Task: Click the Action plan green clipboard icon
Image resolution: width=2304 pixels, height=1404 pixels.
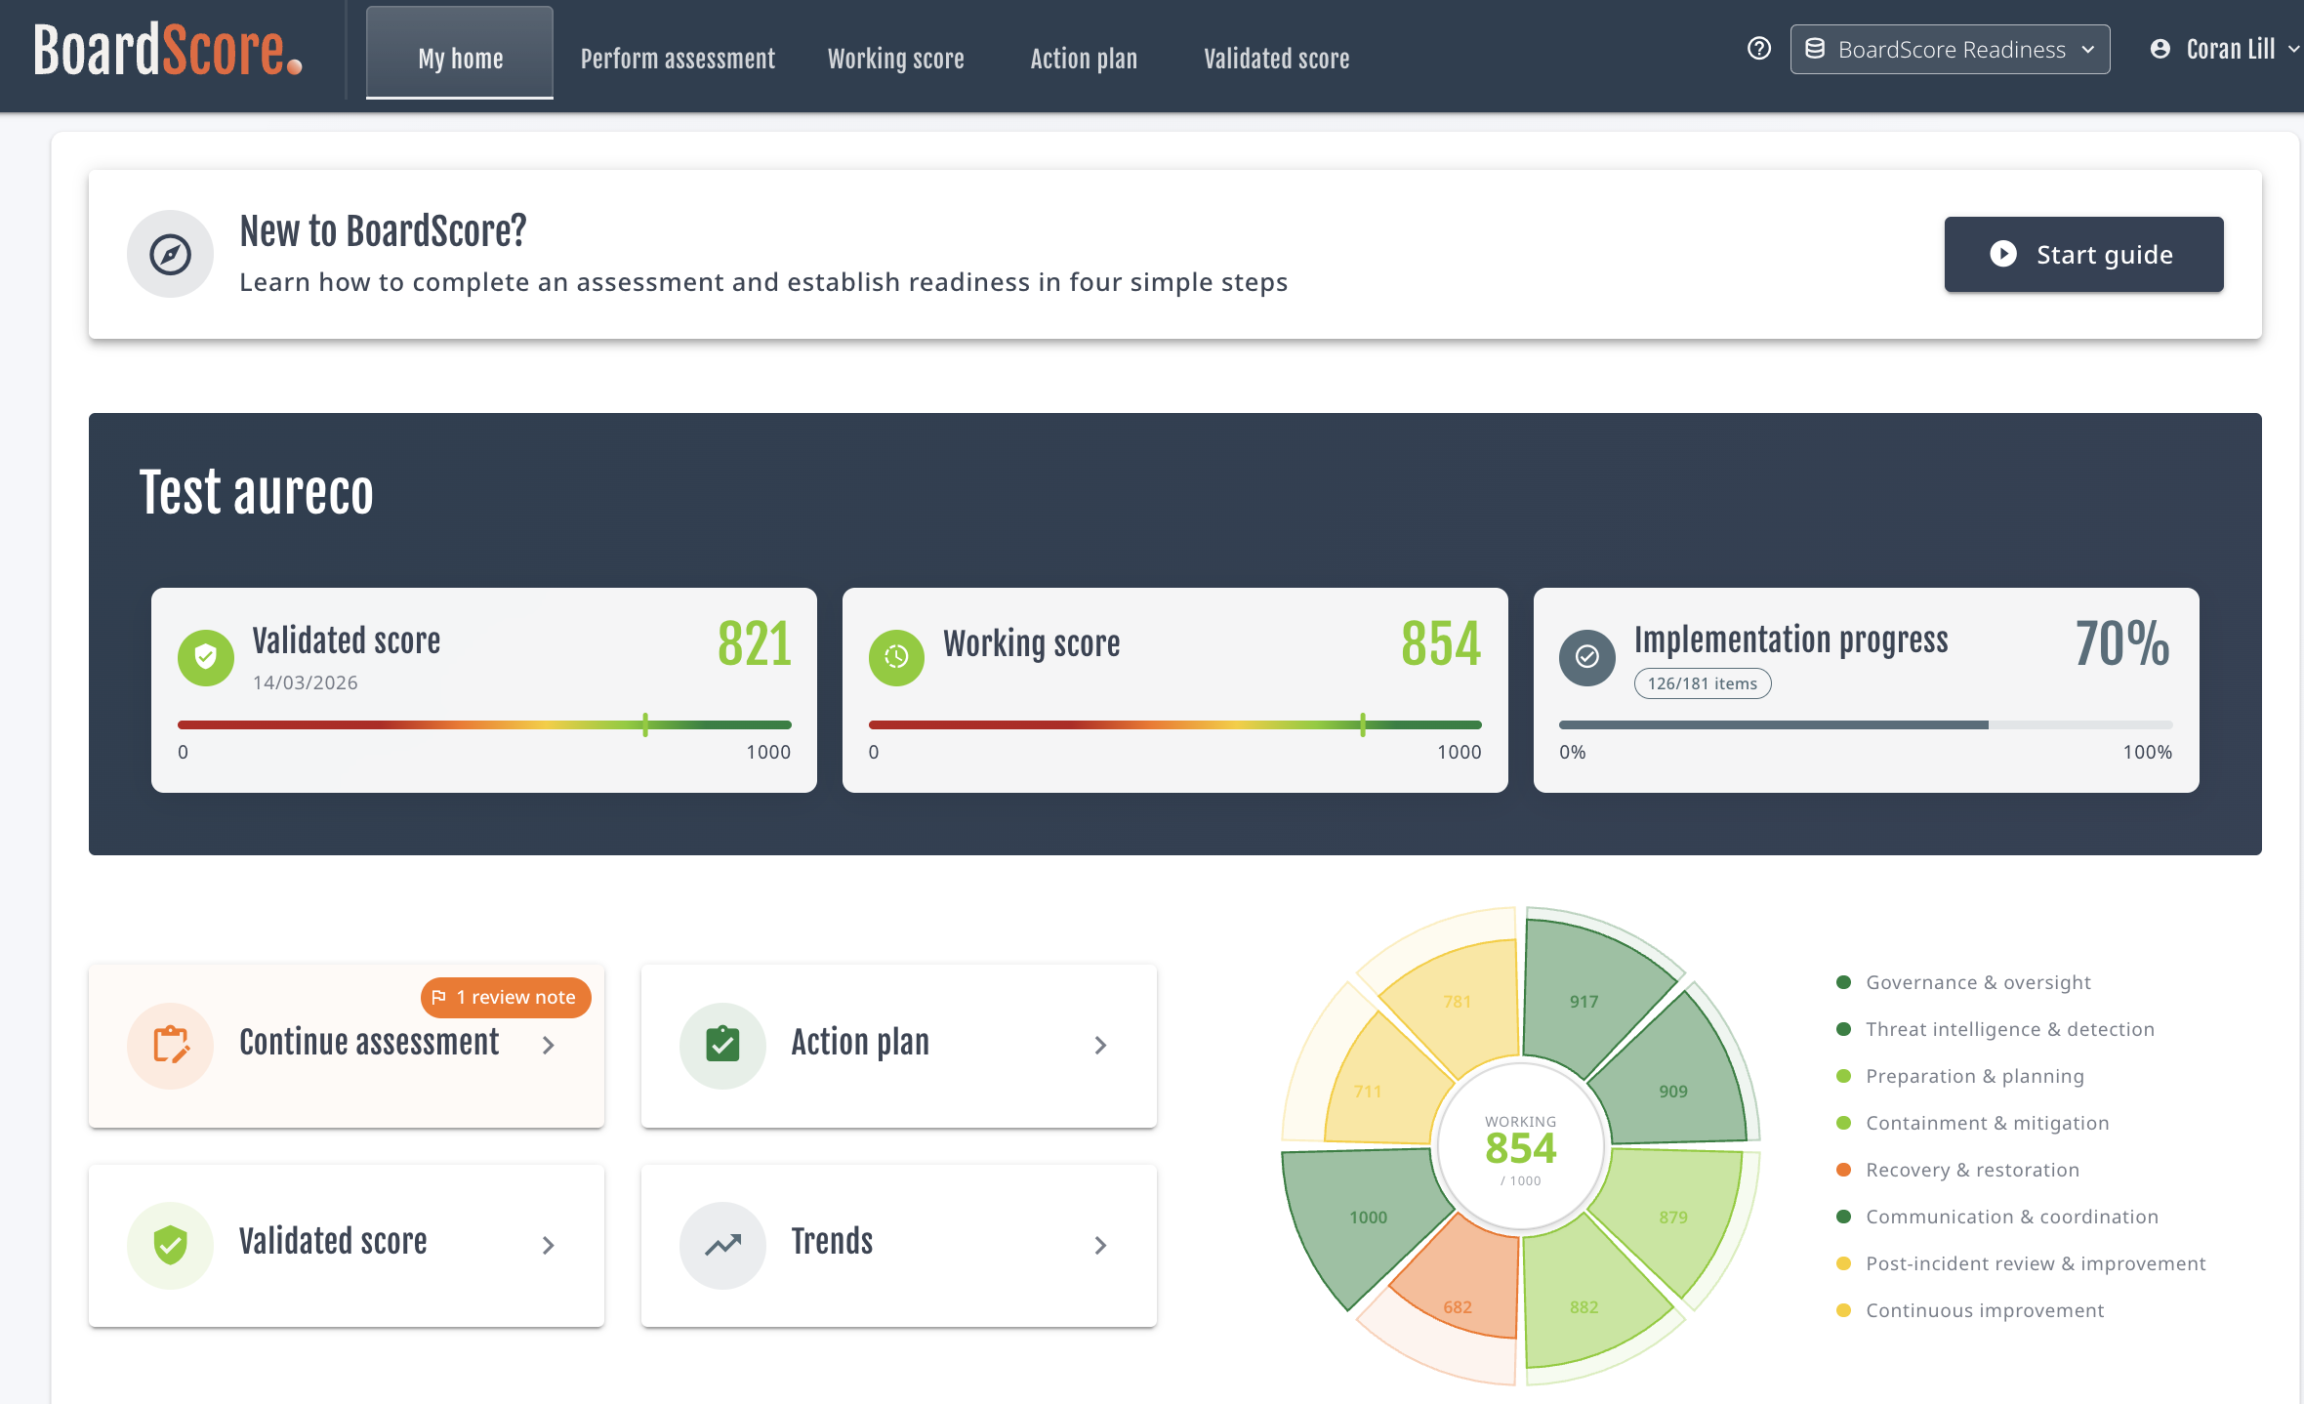Action: point(722,1045)
